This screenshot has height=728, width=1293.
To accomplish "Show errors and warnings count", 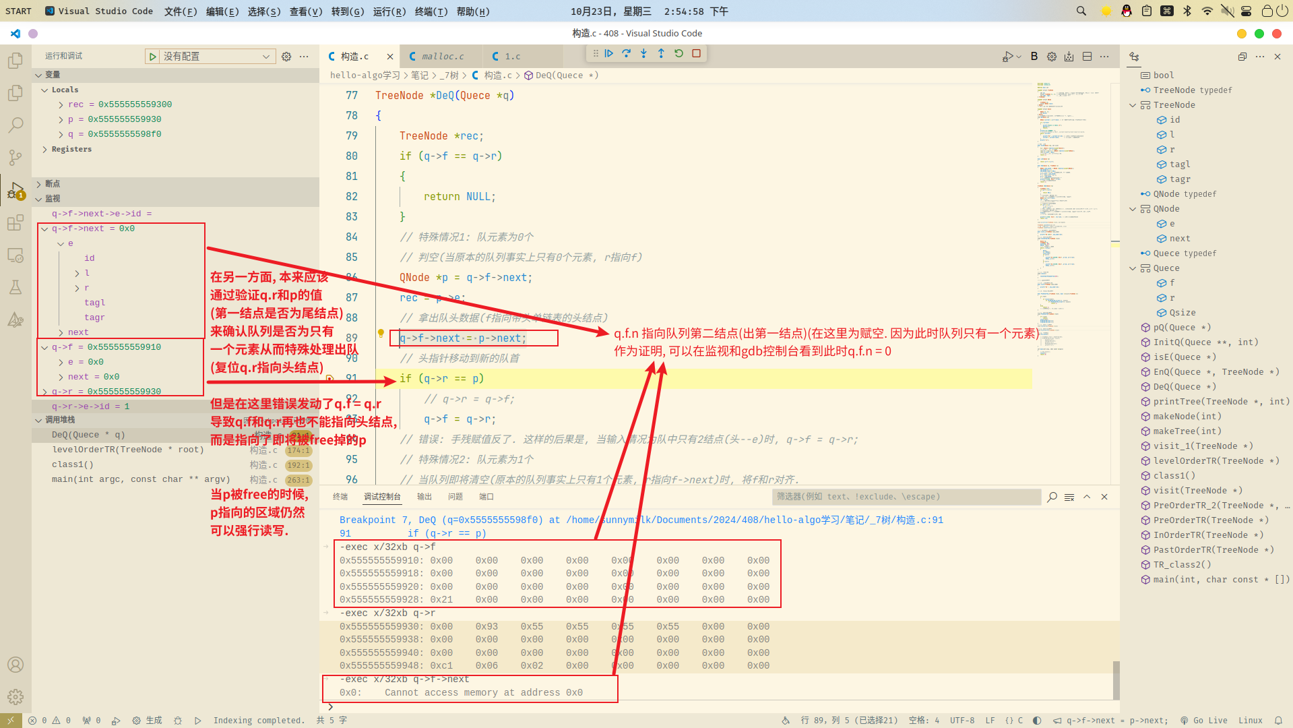I will click(49, 721).
